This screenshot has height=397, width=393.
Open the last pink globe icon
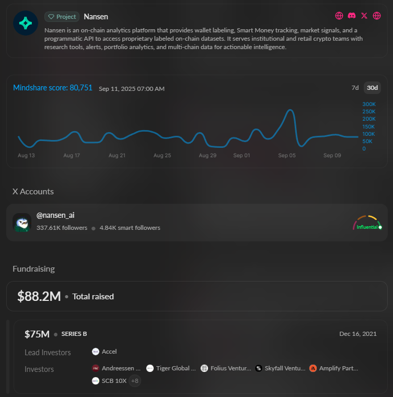pyautogui.click(x=377, y=16)
